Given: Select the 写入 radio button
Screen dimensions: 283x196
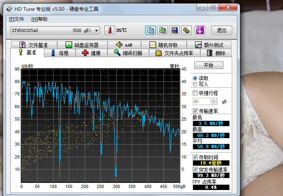Looking at the screenshot, I should 195,84.
